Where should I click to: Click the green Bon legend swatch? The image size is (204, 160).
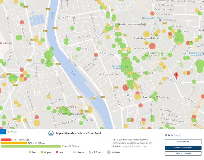30,152
